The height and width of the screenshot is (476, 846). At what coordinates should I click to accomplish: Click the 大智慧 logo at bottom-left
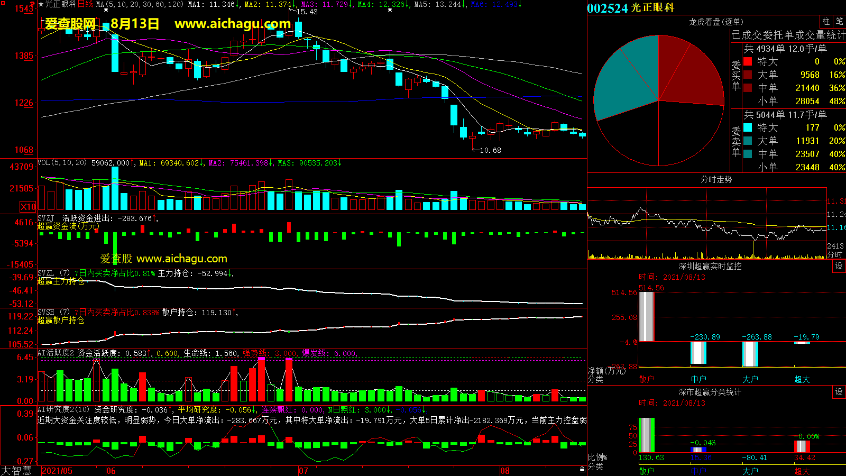click(16, 470)
